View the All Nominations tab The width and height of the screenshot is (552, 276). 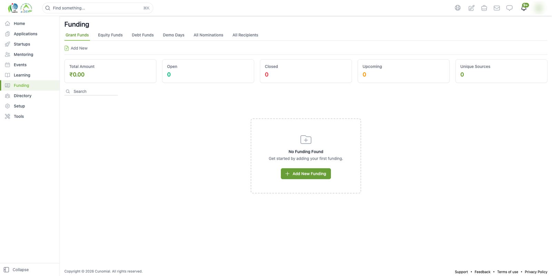click(208, 35)
